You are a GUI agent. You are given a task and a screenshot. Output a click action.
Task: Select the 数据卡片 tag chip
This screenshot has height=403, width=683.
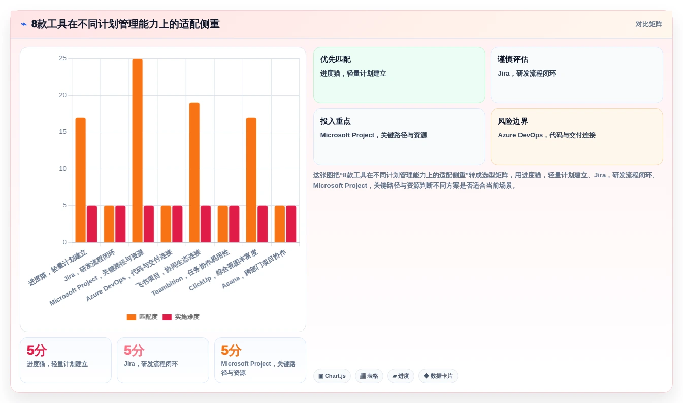(438, 376)
